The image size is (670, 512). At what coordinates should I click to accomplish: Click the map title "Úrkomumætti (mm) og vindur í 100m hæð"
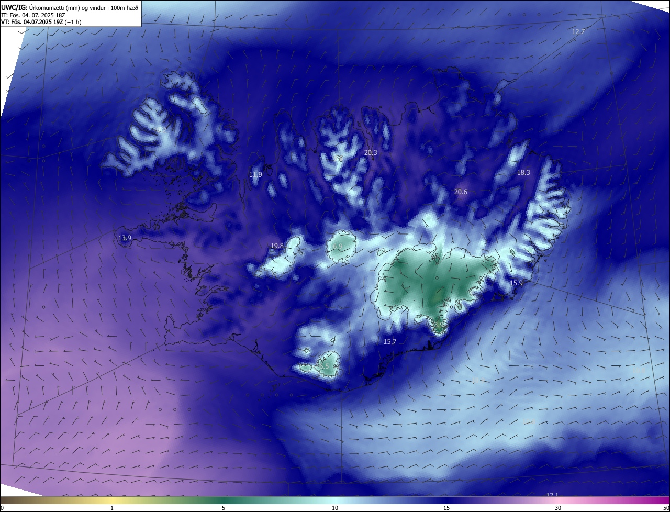tap(84, 7)
